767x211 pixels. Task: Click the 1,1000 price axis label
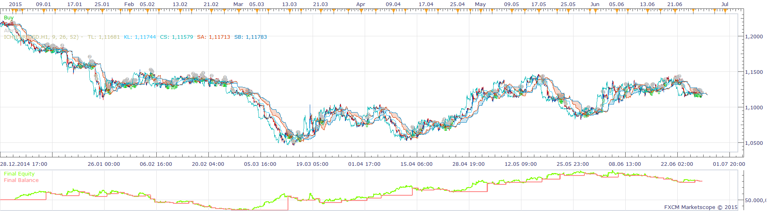pyautogui.click(x=754, y=108)
